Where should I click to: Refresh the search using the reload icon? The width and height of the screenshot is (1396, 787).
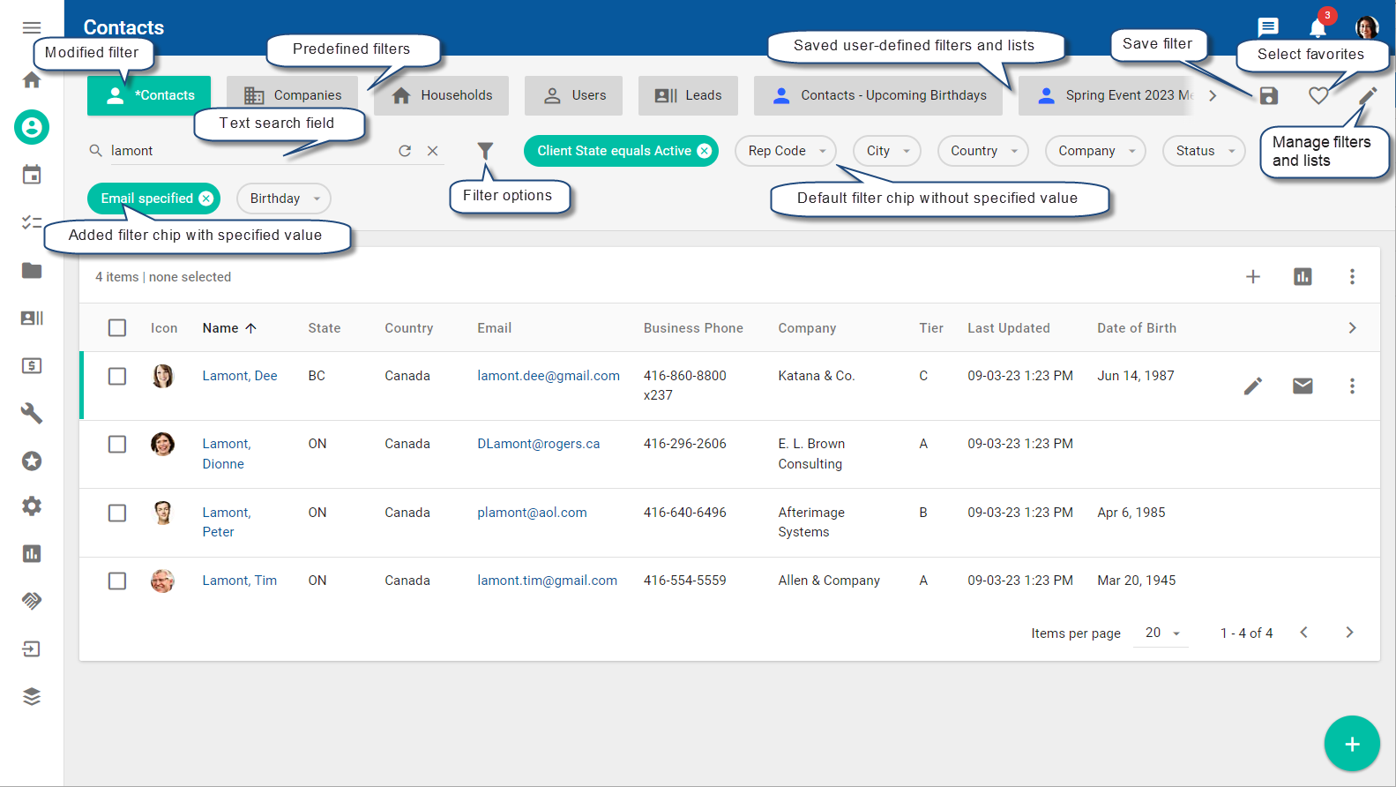[405, 151]
